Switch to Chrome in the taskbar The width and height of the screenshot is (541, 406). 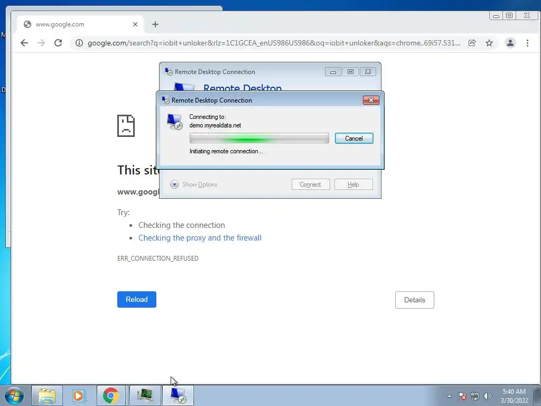111,395
